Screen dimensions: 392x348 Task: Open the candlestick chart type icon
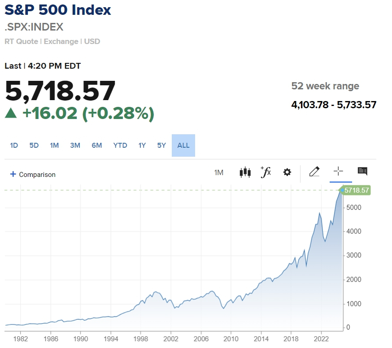(245, 172)
